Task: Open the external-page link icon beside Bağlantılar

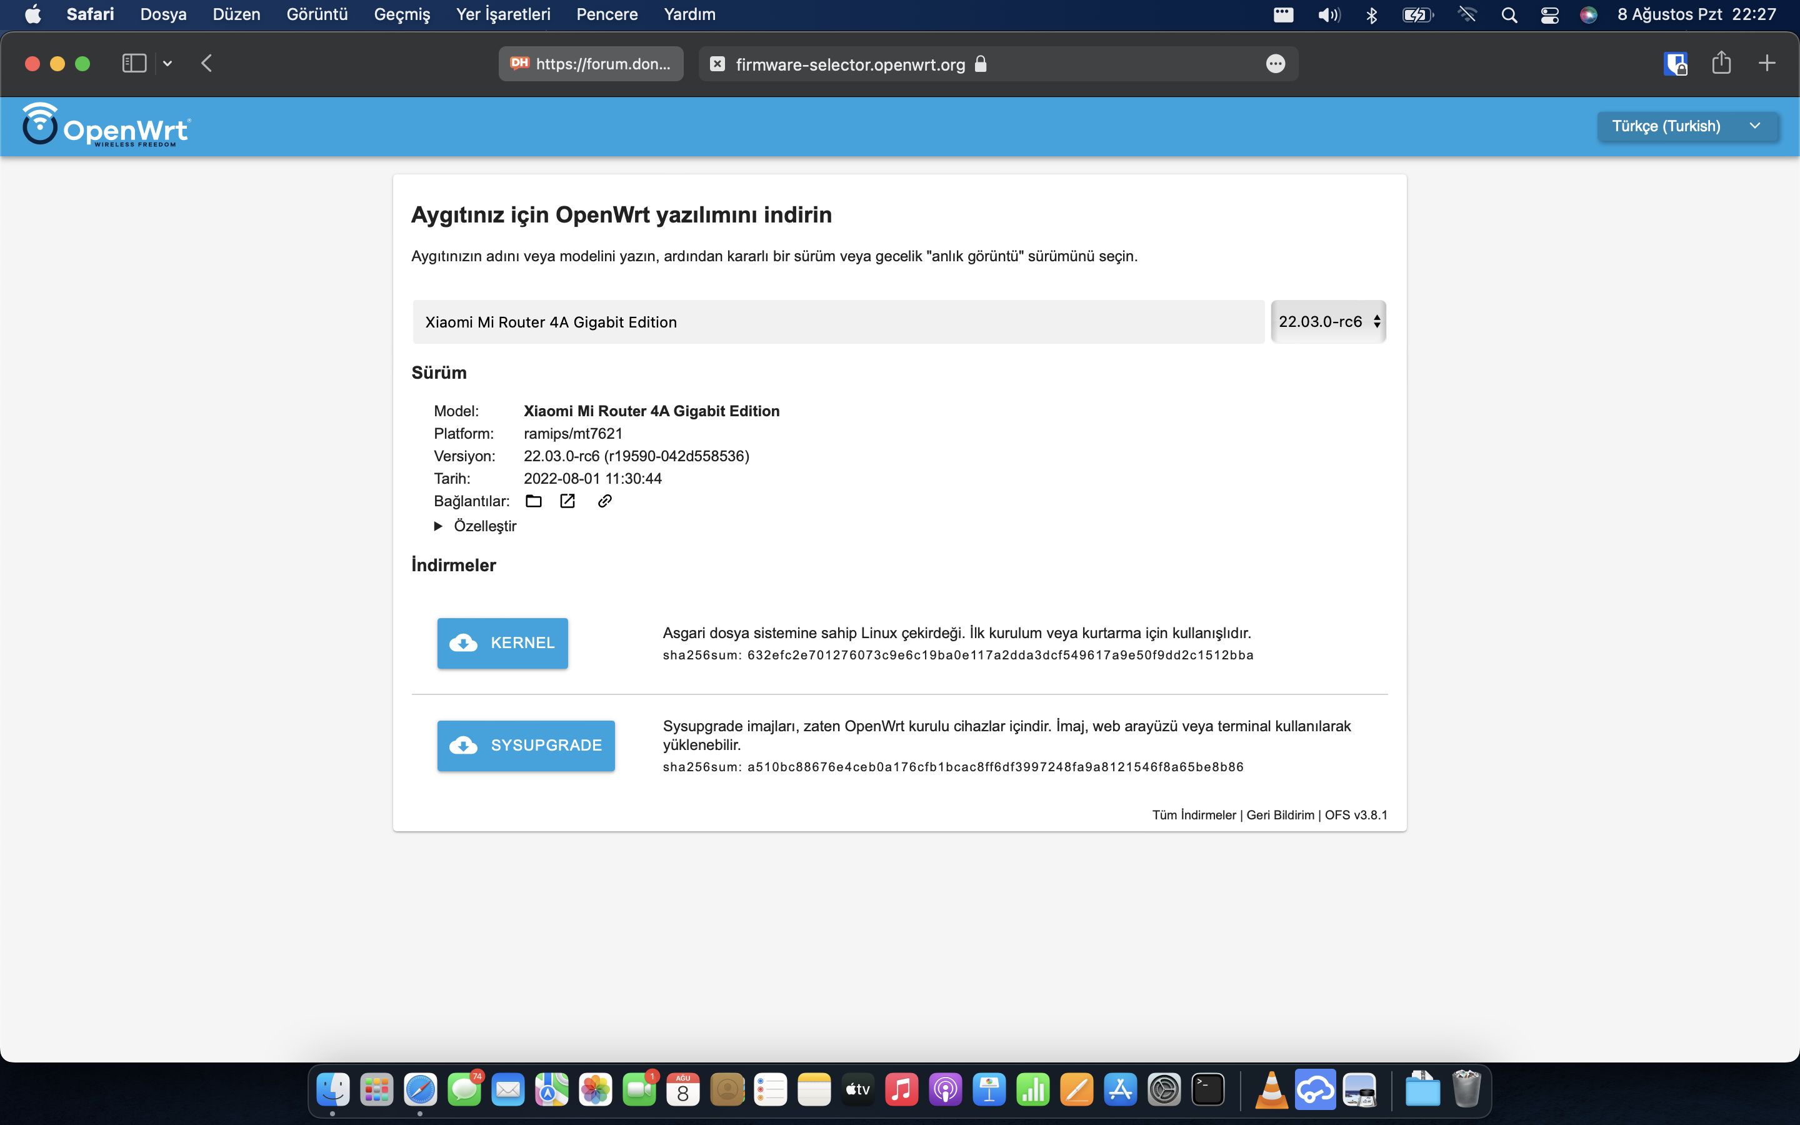Action: pyautogui.click(x=567, y=501)
